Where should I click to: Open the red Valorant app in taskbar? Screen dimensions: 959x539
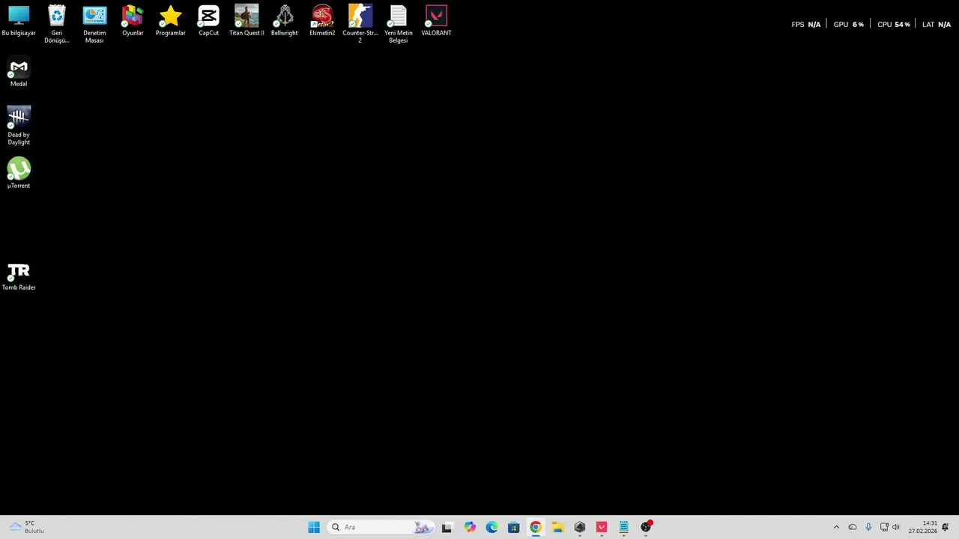(602, 527)
